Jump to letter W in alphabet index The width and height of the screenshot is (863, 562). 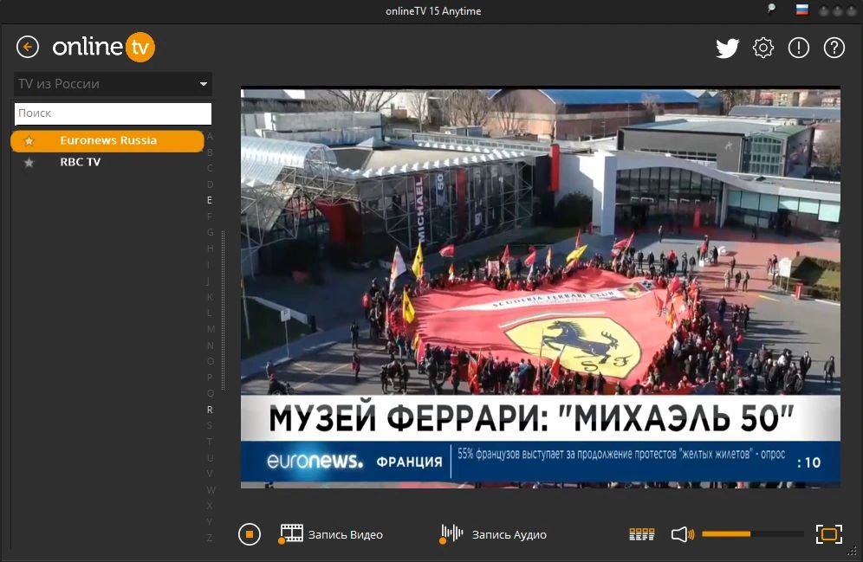(x=211, y=490)
